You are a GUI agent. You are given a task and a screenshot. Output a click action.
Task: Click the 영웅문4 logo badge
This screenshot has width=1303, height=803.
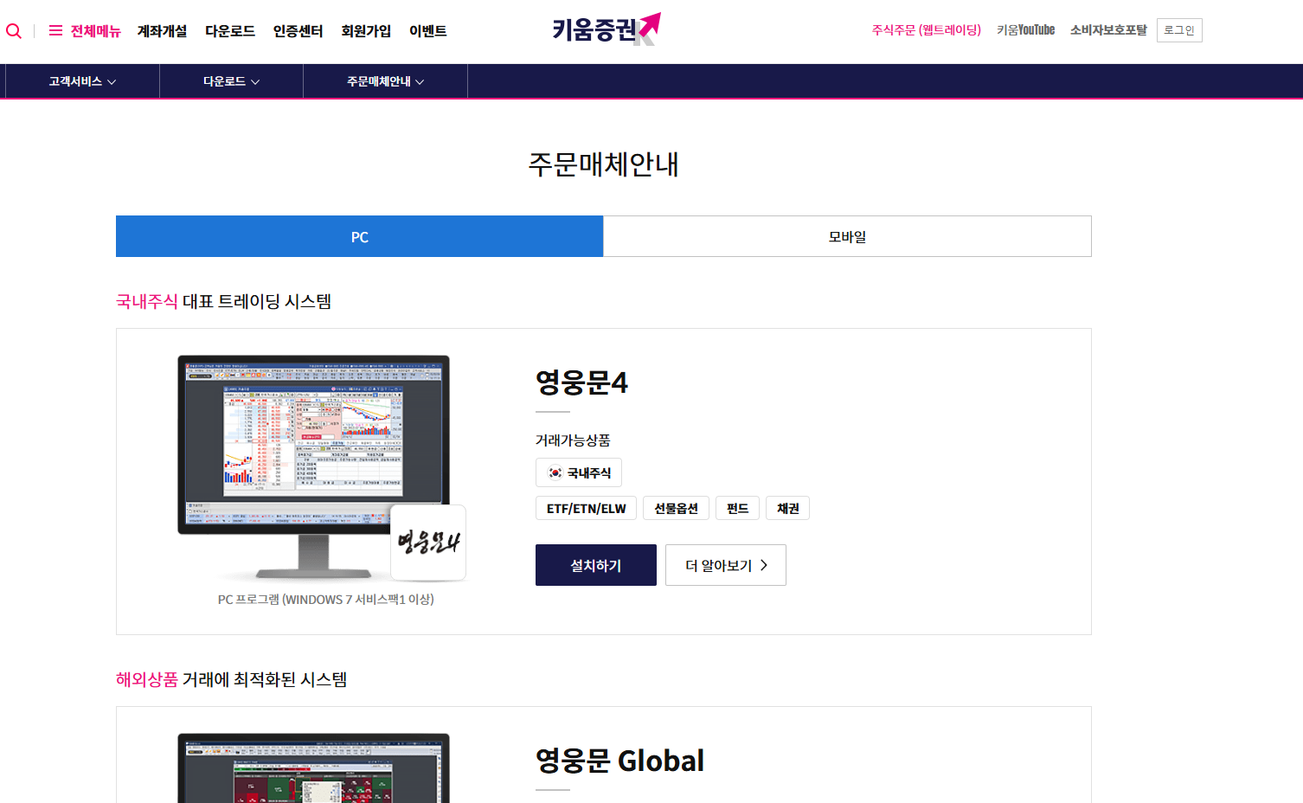[428, 543]
